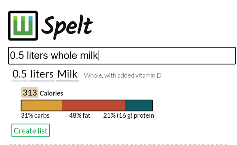Click the Spelt wordmark title
Screen dimensions: 237x145
[x=67, y=27]
